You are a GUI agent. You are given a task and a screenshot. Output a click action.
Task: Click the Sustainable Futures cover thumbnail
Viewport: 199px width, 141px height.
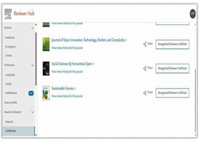pyautogui.click(x=46, y=93)
